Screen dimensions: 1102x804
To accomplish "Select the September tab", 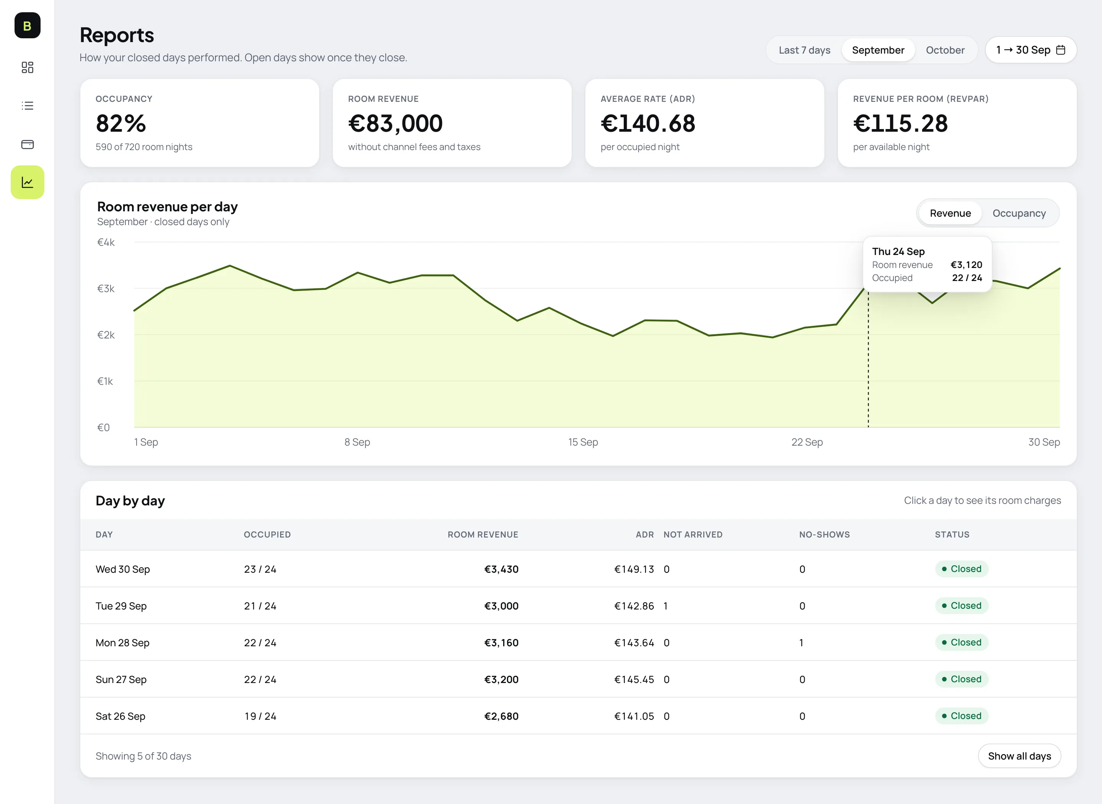I will [878, 50].
